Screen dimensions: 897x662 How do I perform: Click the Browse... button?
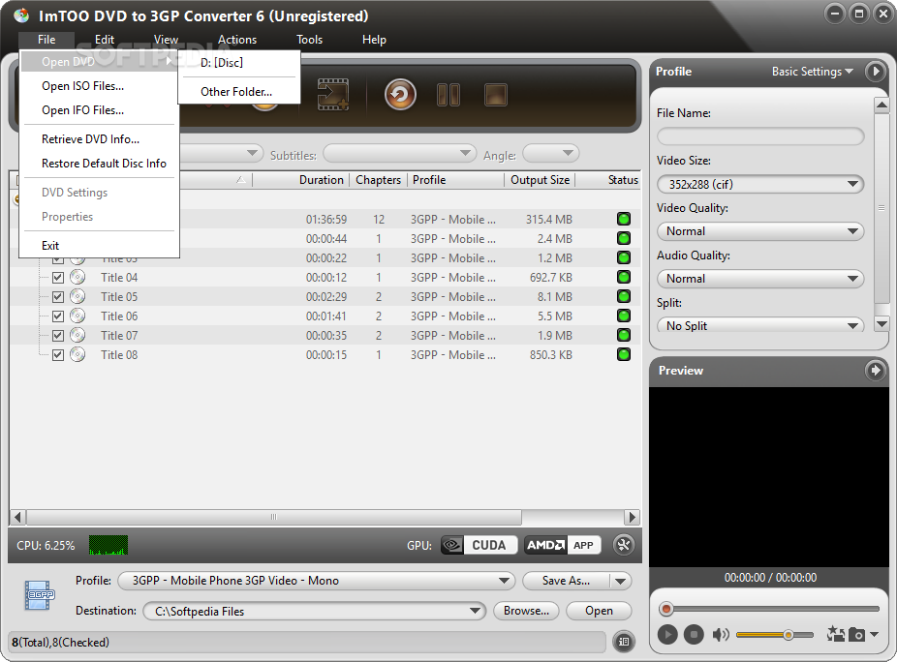(x=526, y=611)
